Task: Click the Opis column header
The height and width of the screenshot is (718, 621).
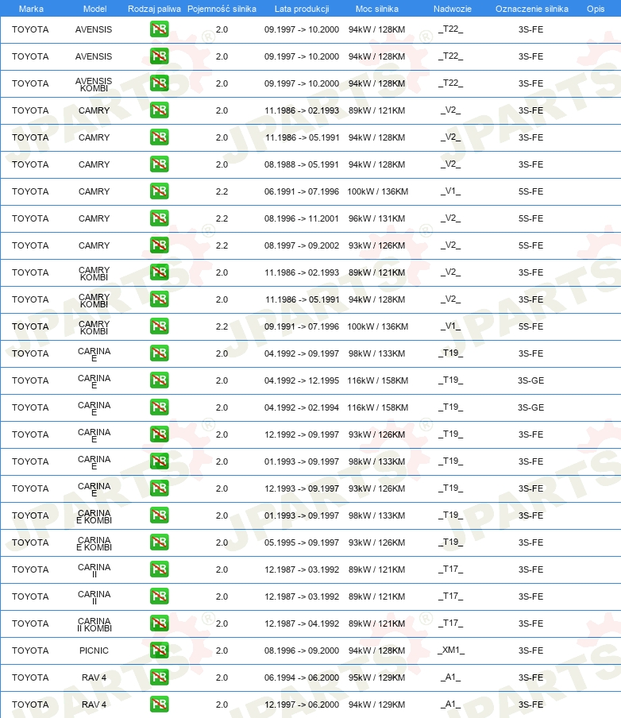Action: coord(596,9)
